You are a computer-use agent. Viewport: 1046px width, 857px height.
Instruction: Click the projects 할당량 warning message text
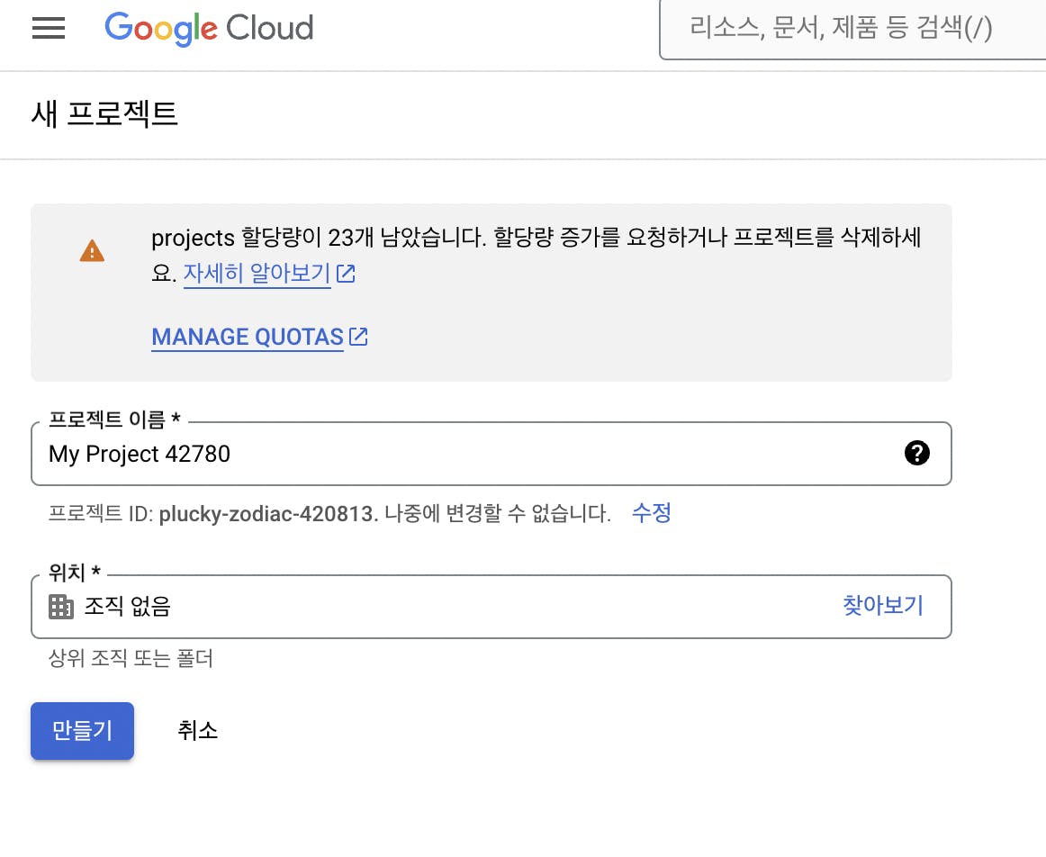point(537,255)
